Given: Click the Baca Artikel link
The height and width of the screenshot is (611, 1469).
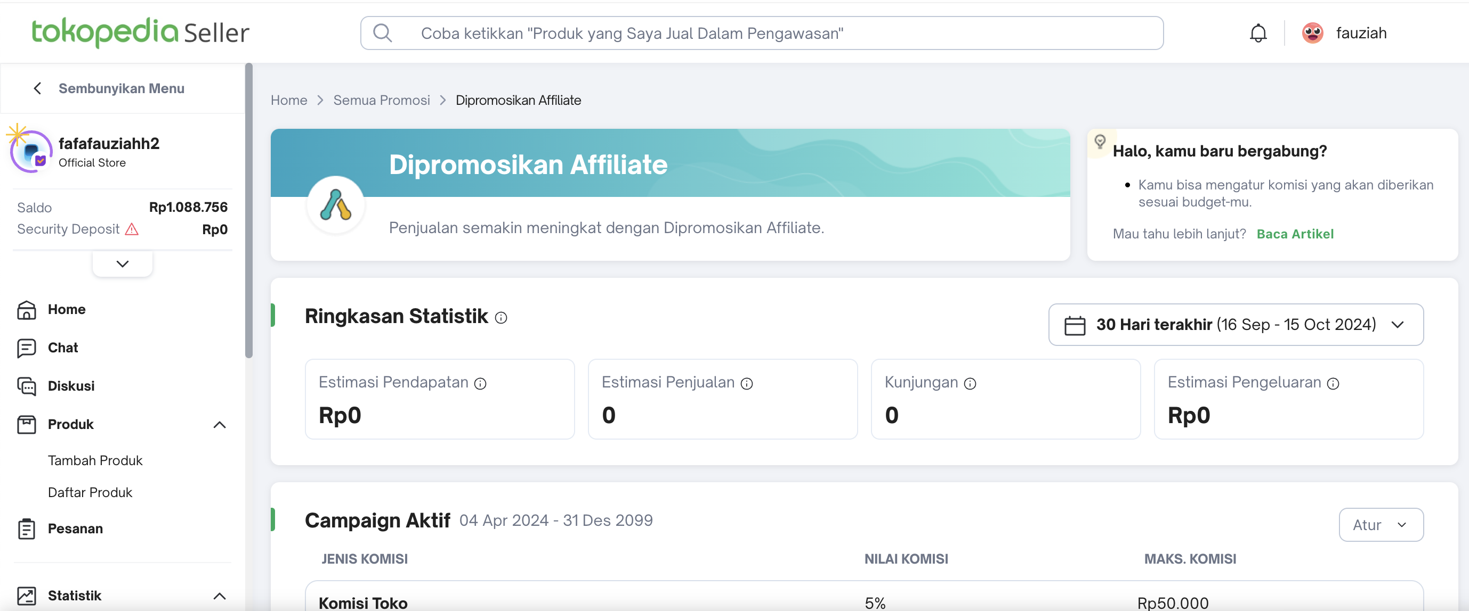Looking at the screenshot, I should coord(1295,234).
